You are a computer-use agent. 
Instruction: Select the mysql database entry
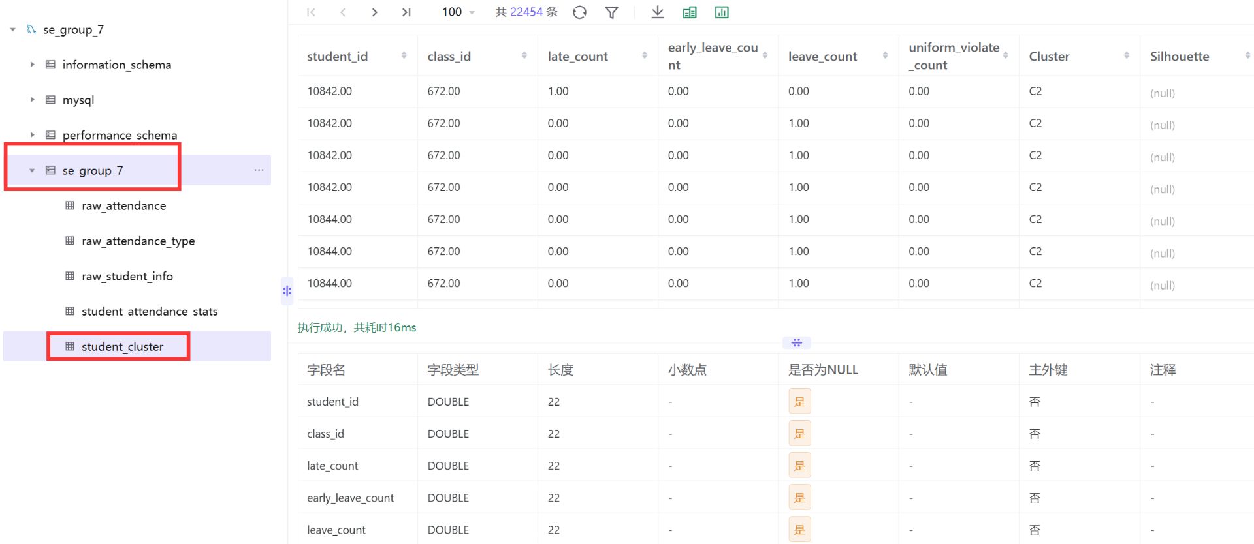78,100
